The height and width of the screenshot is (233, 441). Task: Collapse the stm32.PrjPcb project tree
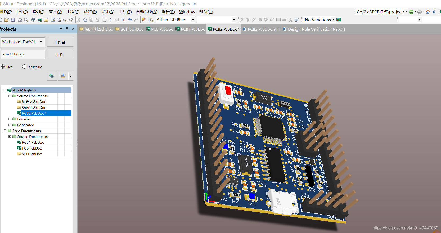tap(5, 90)
